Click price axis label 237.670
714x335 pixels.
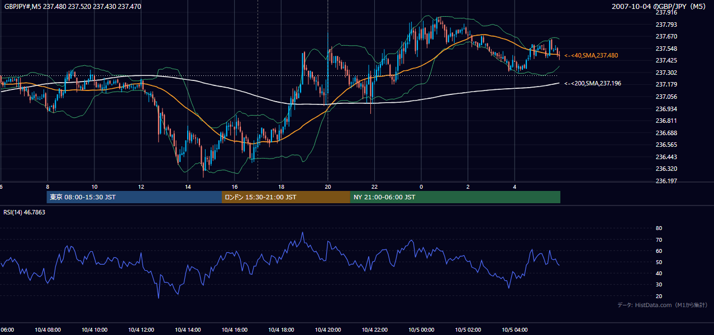[666, 36]
